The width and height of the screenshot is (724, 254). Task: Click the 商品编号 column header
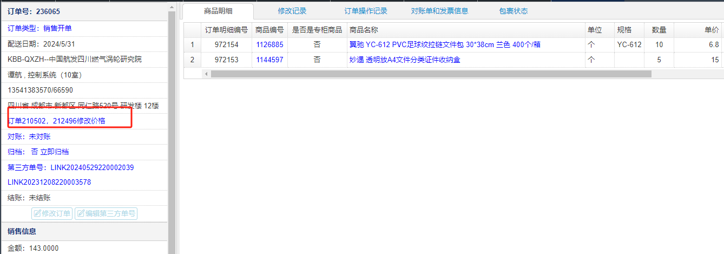[x=269, y=30]
